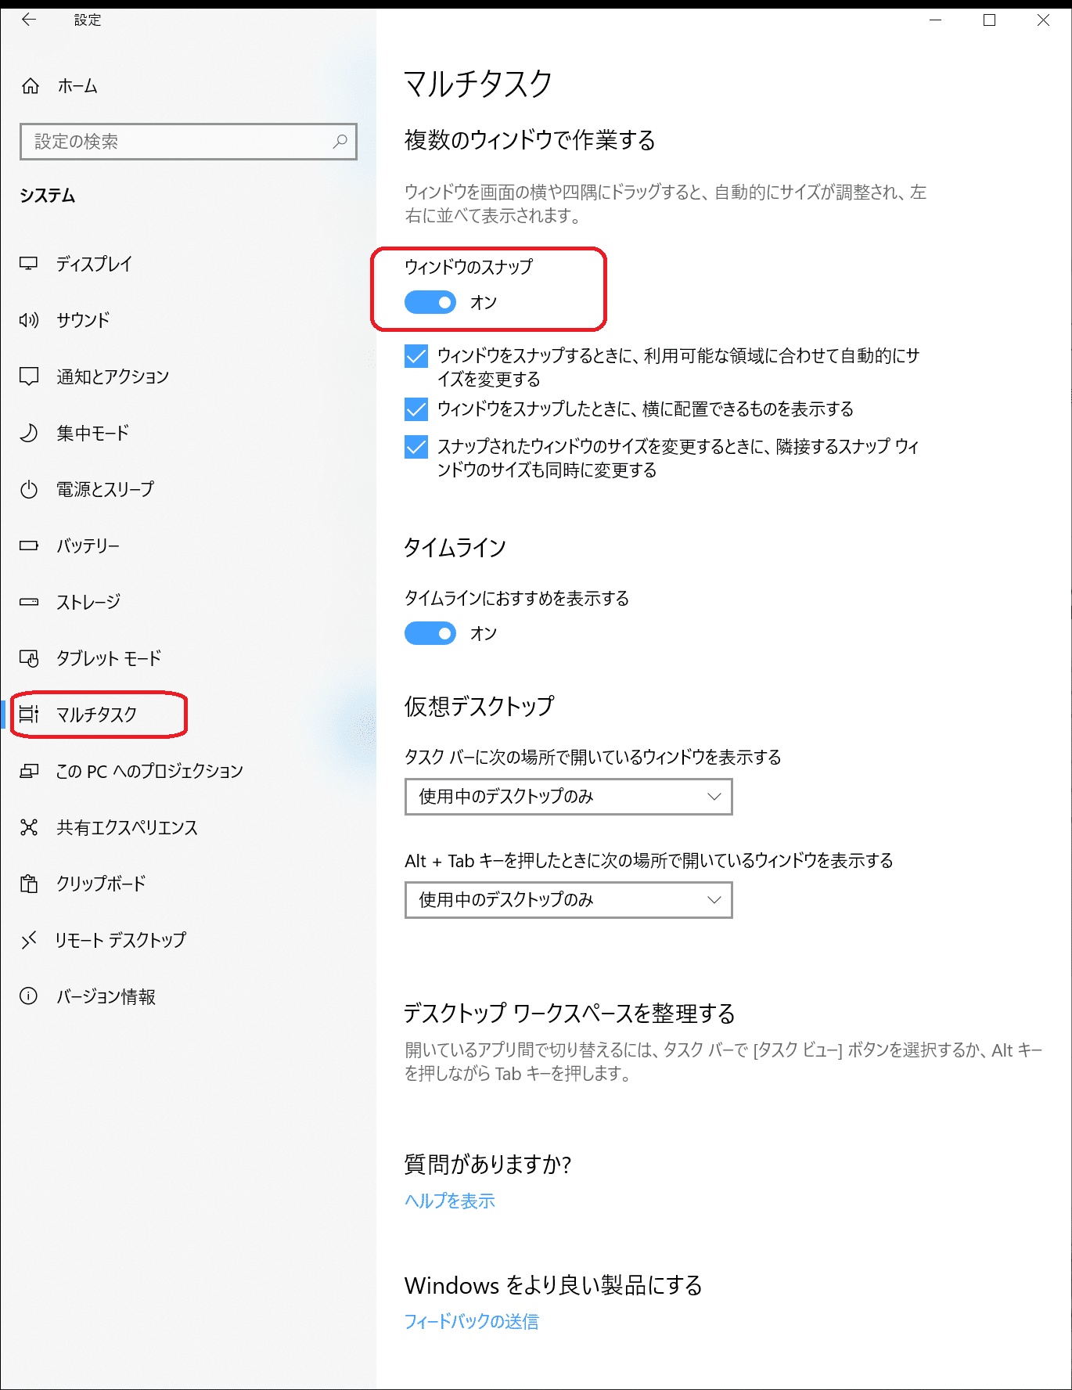Screen dimensions: 1072x1390
Task: Open the フィードバックの送信 link
Action: (x=472, y=1321)
